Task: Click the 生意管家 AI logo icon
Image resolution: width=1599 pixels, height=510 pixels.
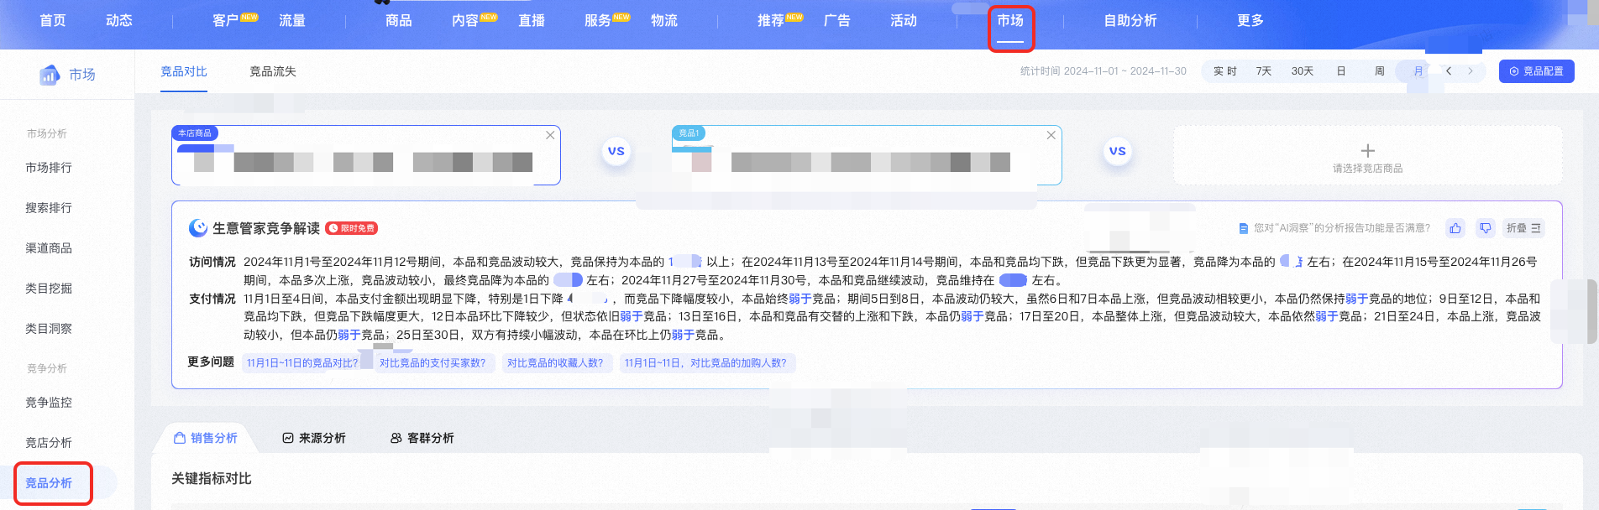Action: 198,228
